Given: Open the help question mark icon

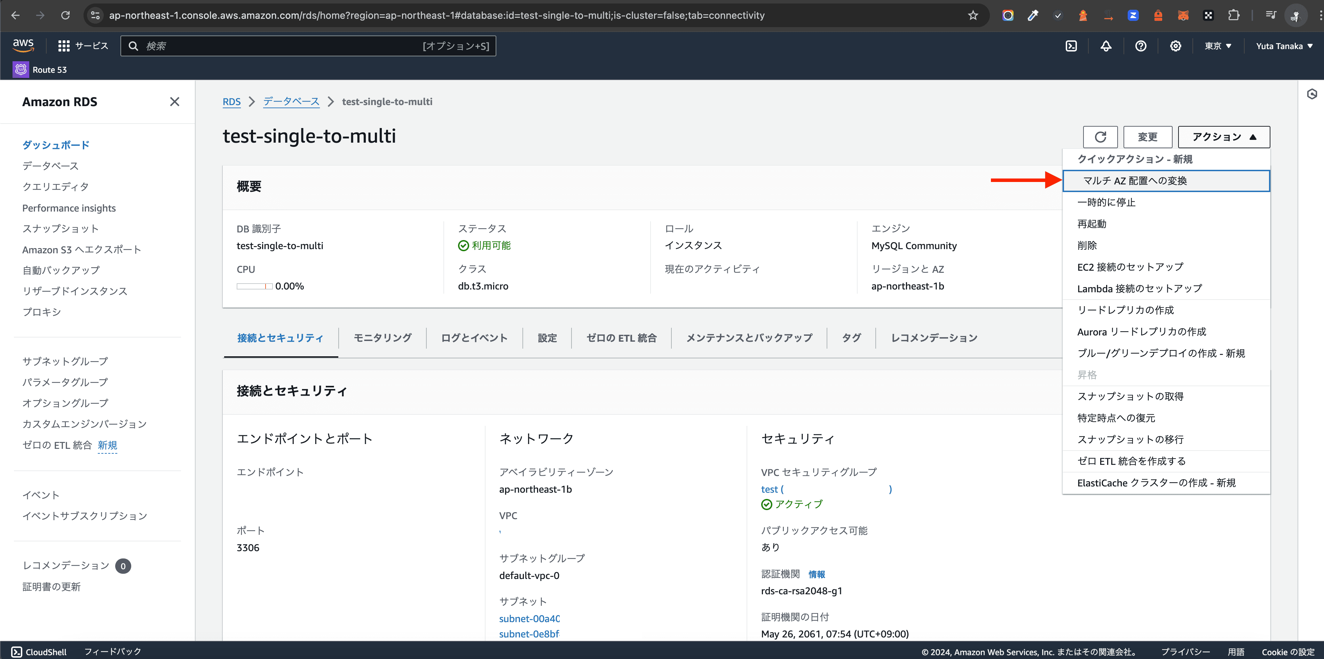Looking at the screenshot, I should pyautogui.click(x=1141, y=46).
